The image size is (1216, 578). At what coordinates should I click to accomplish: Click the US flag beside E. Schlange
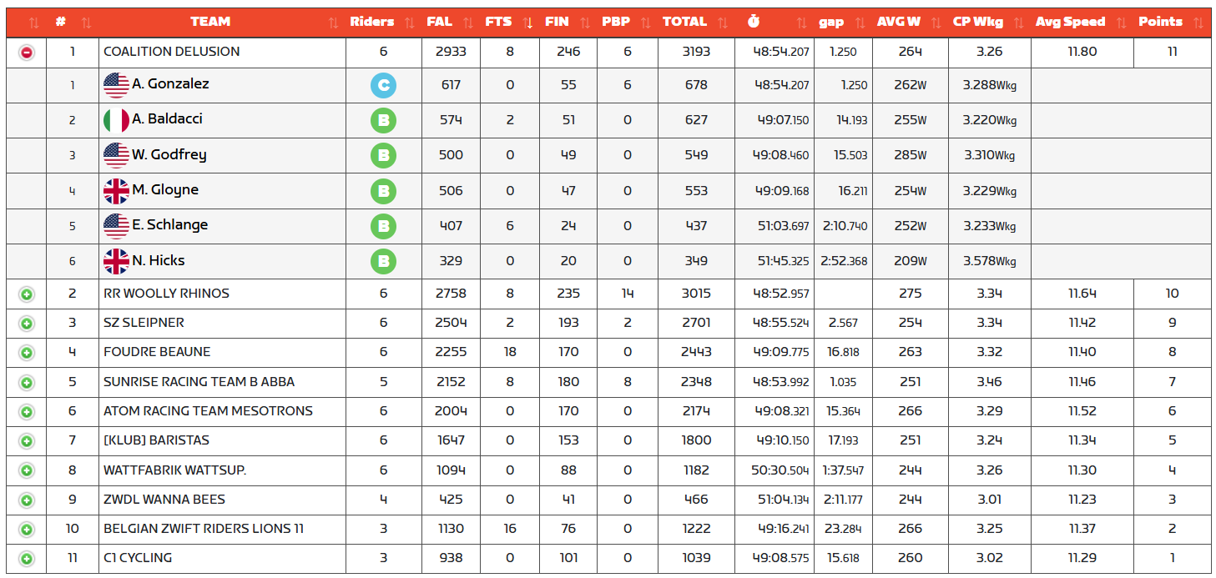(x=116, y=226)
